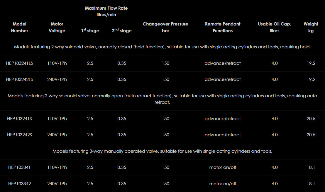The image size is (325, 192).
Task: Click the 3-way manually operated valve description
Action: coord(162,151)
